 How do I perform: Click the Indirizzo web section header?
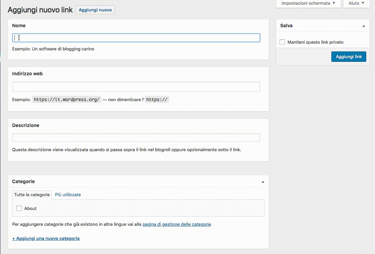(x=28, y=74)
